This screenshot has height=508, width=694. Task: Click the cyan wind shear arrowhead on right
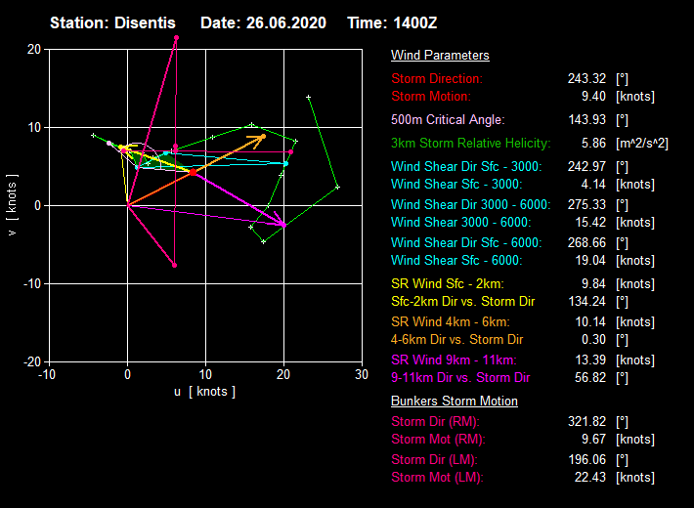tap(285, 163)
